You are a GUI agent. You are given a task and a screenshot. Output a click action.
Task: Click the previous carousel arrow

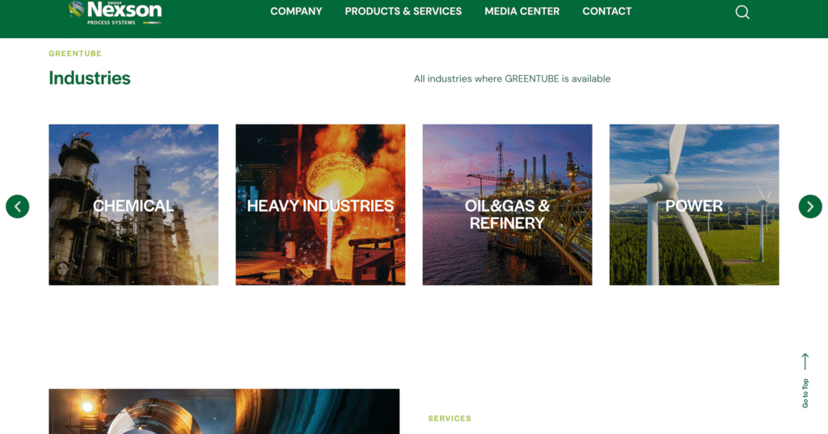point(18,206)
